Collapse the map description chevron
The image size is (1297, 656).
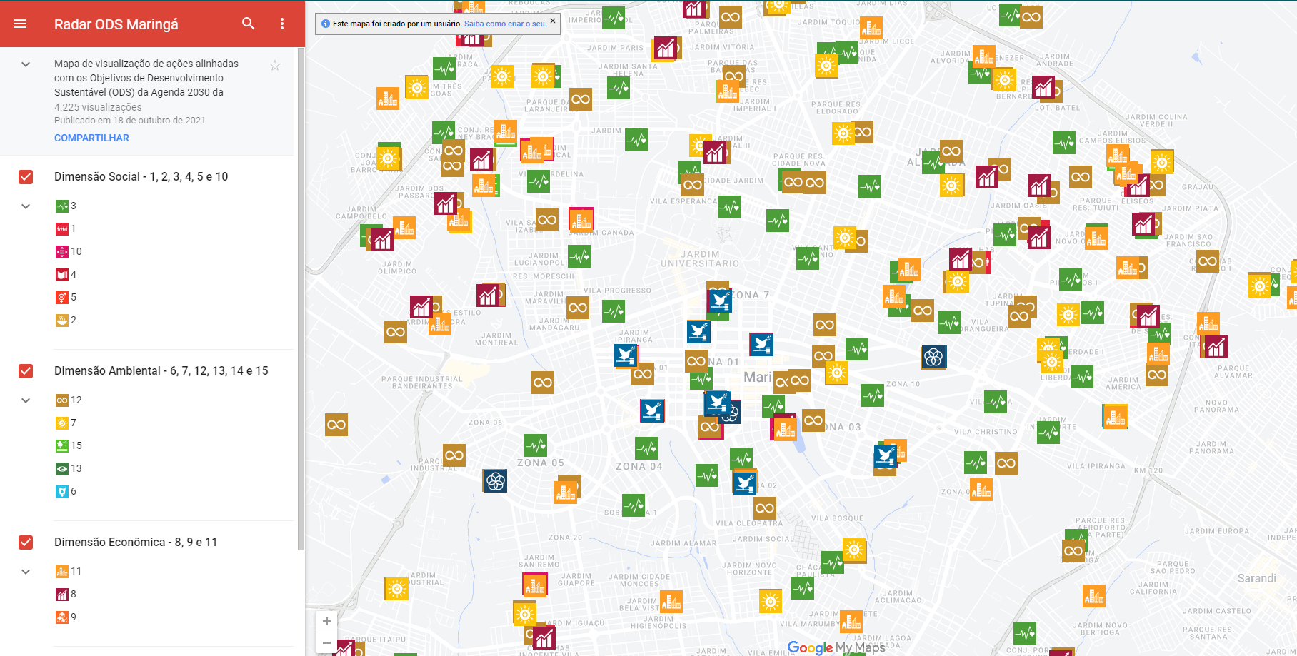tap(26, 64)
